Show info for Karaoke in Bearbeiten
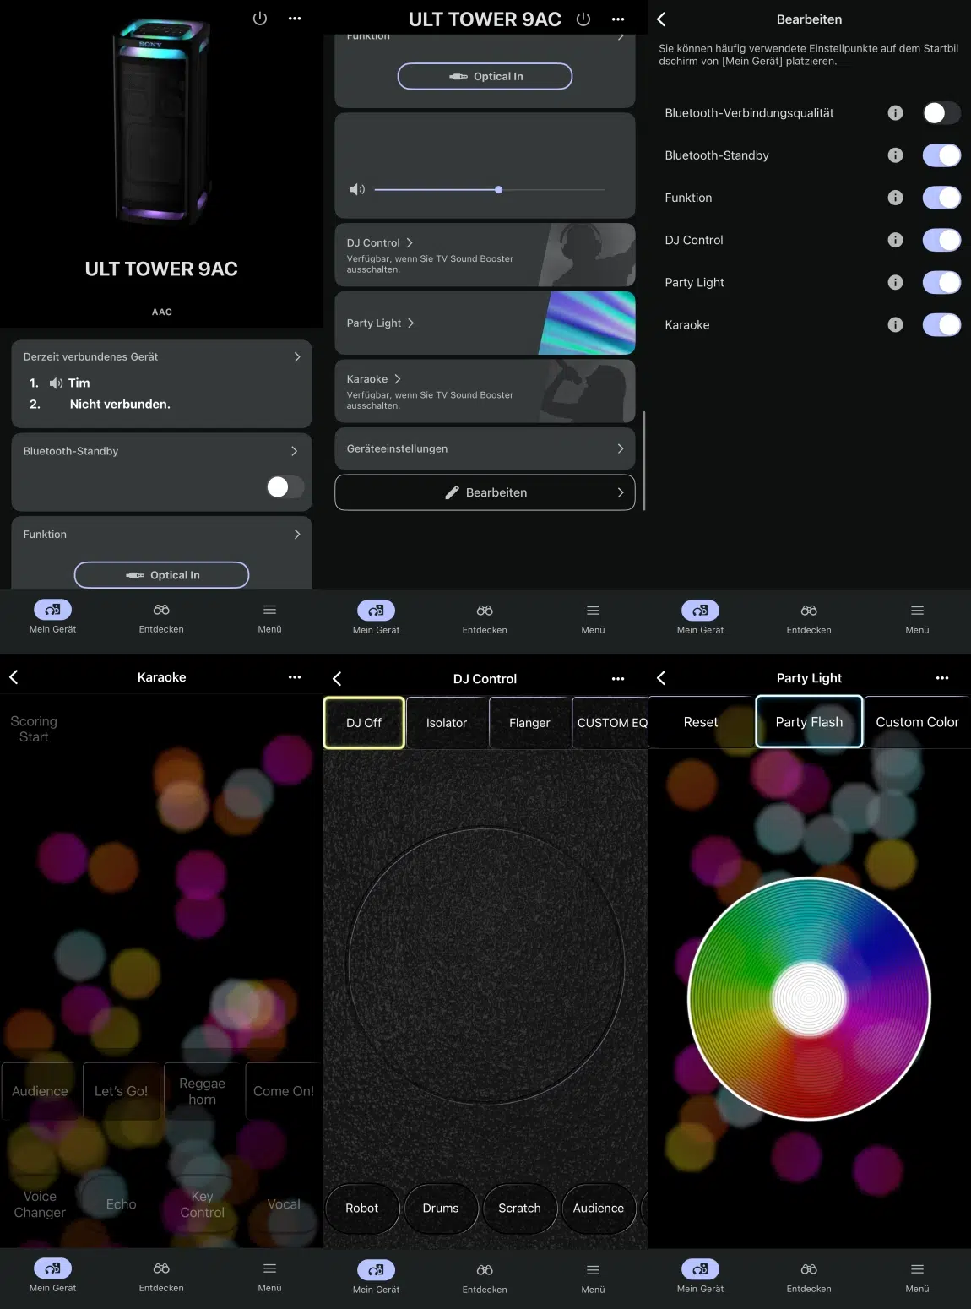The width and height of the screenshot is (971, 1309). coord(896,324)
